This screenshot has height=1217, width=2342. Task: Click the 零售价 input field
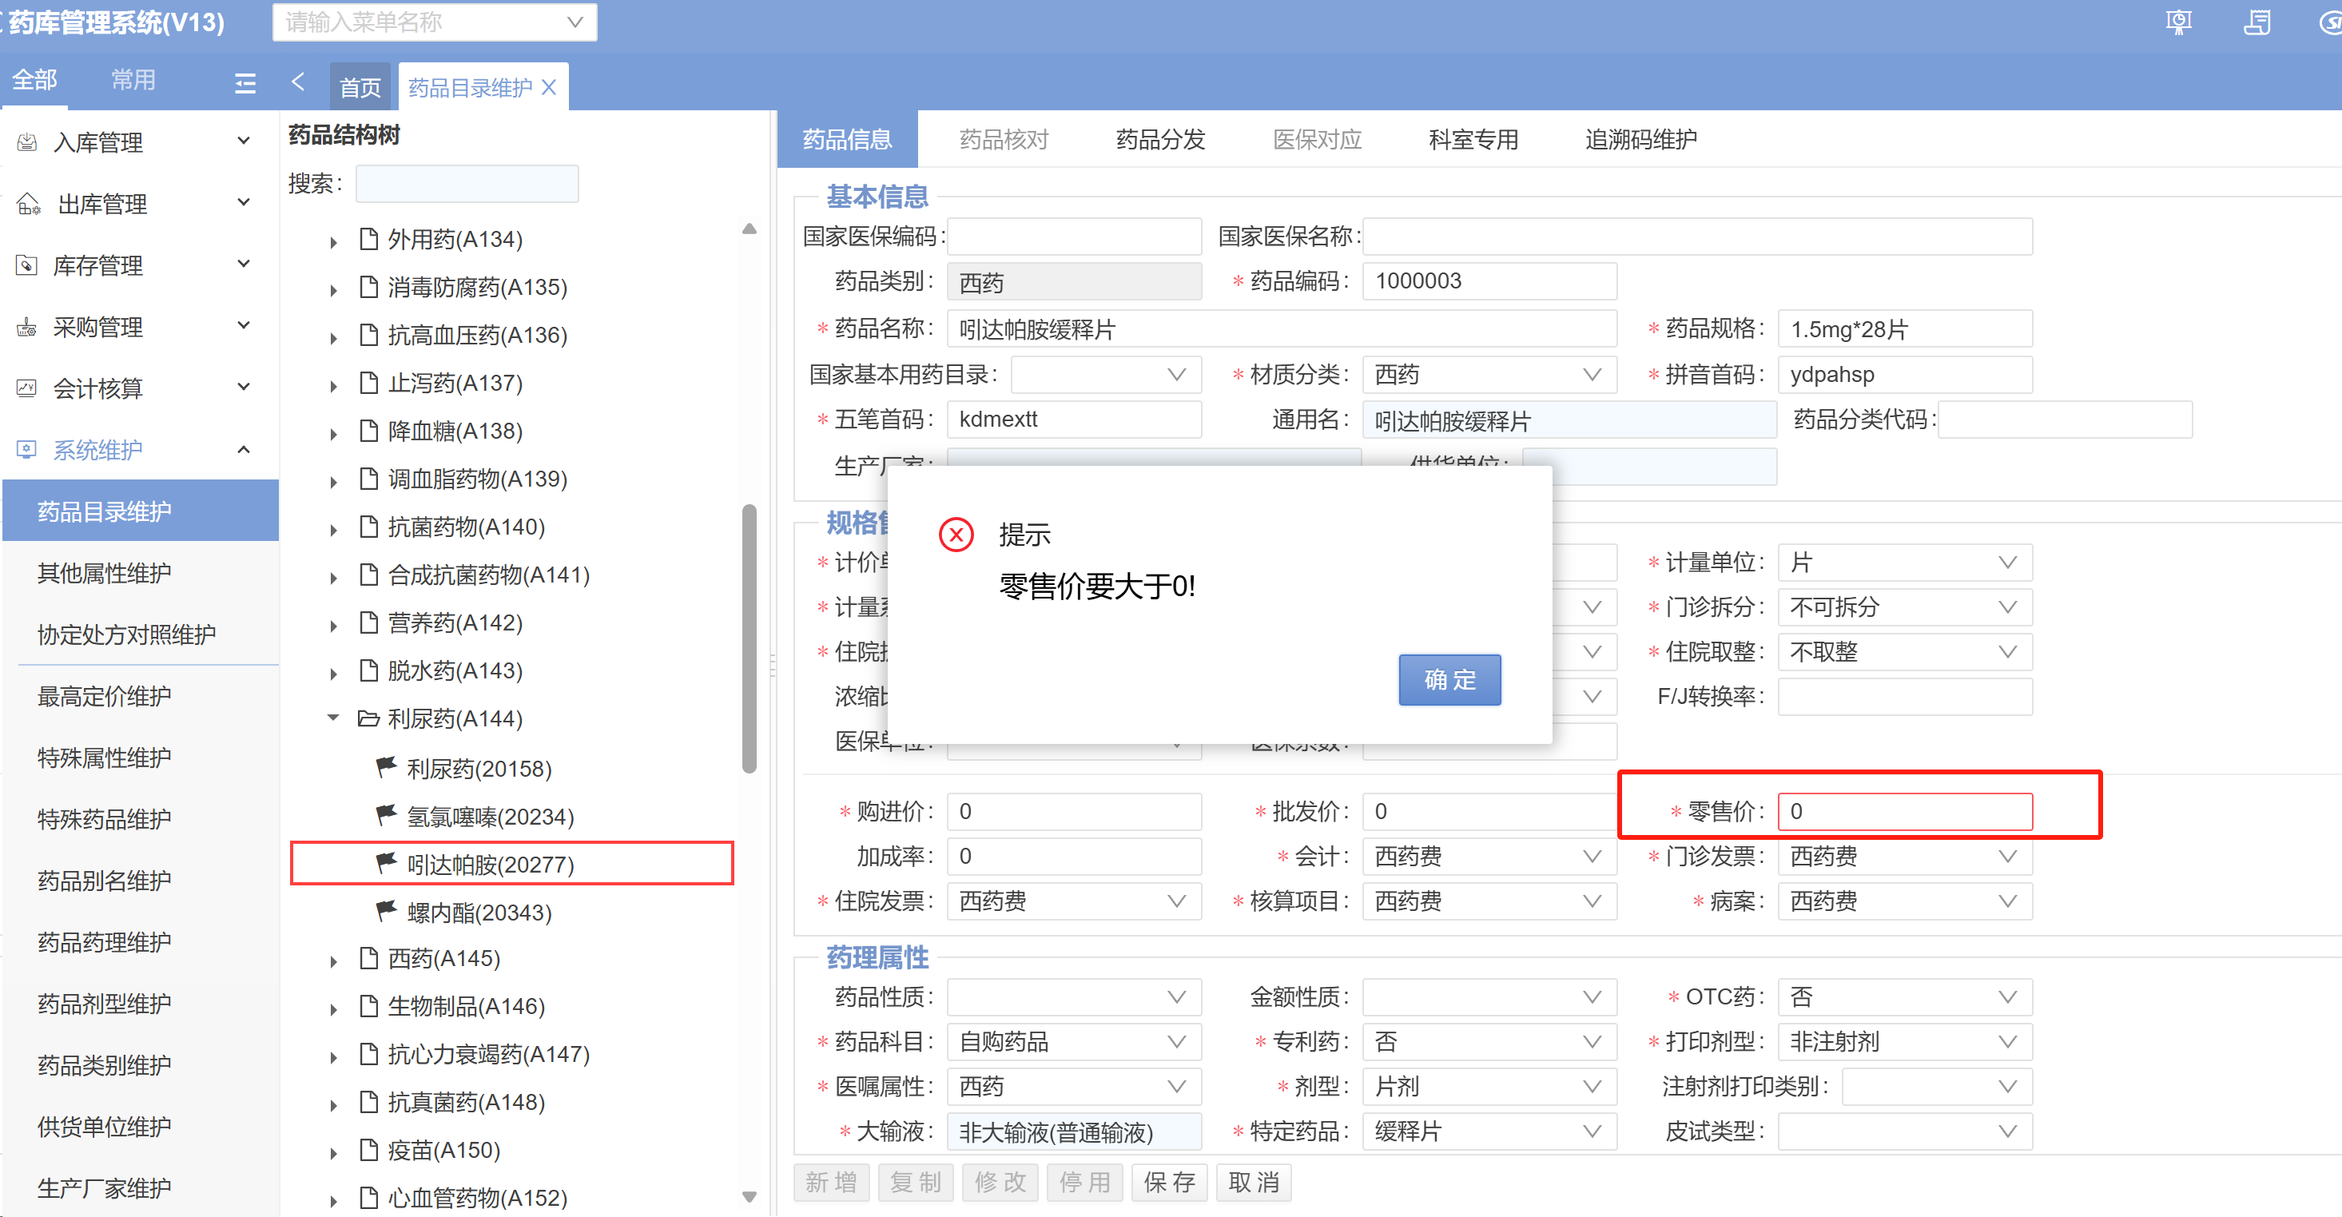click(1904, 811)
